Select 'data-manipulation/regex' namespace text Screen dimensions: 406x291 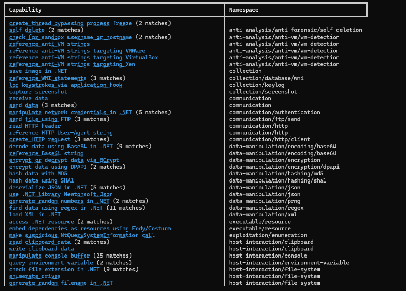266,208
